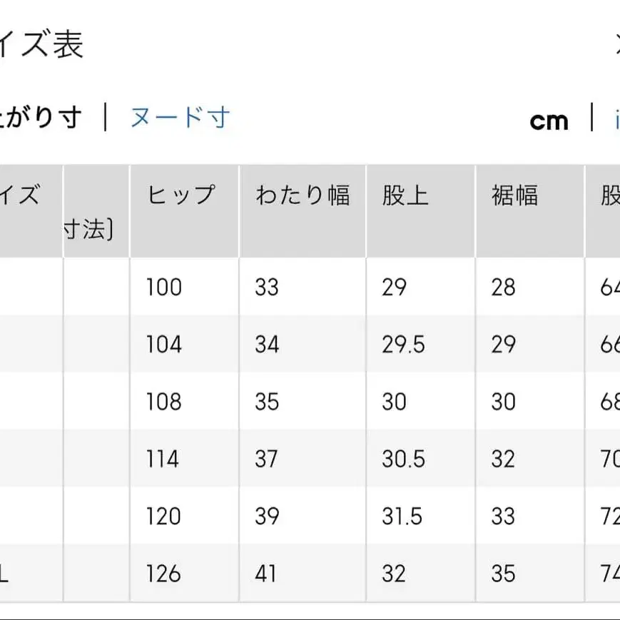The height and width of the screenshot is (620, 620).
Task: Select the cm unit option
Action: tap(549, 121)
